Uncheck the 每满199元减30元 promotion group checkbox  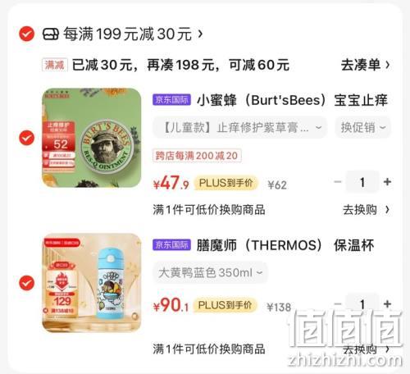pos(26,34)
